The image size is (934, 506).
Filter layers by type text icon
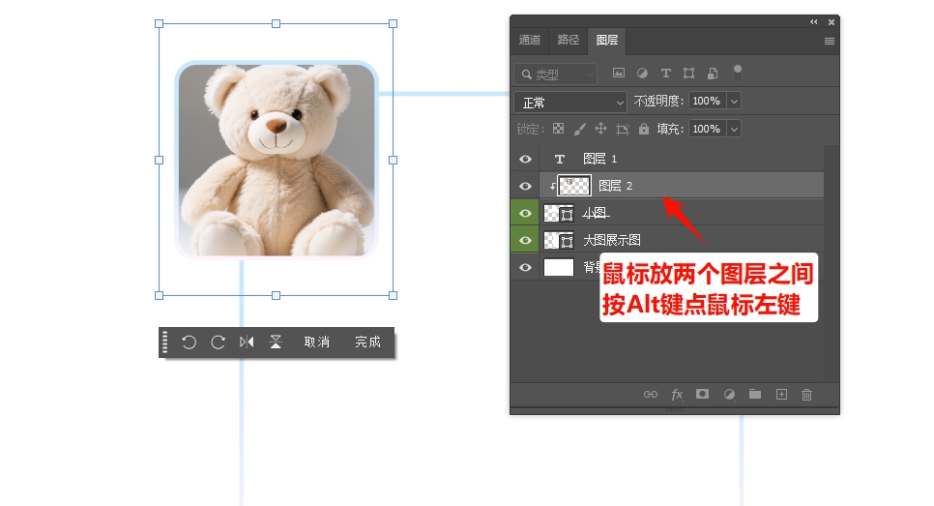pos(666,74)
